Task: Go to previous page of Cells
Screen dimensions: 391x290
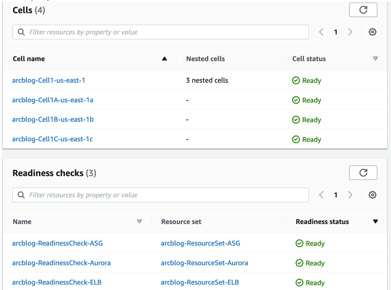Action: [x=321, y=32]
